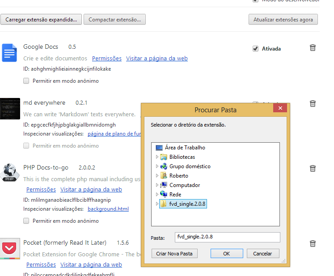Select Área de Trabalho in folder tree

[x=180, y=148]
